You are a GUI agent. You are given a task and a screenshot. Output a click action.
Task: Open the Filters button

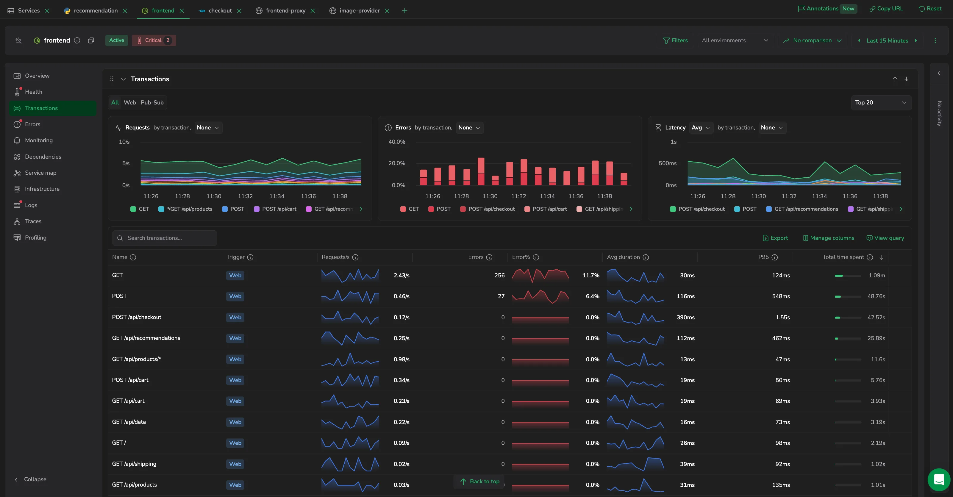coord(675,40)
